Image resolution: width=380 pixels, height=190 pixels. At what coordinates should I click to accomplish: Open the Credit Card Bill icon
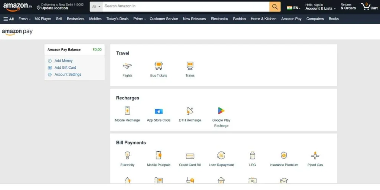[x=190, y=156]
